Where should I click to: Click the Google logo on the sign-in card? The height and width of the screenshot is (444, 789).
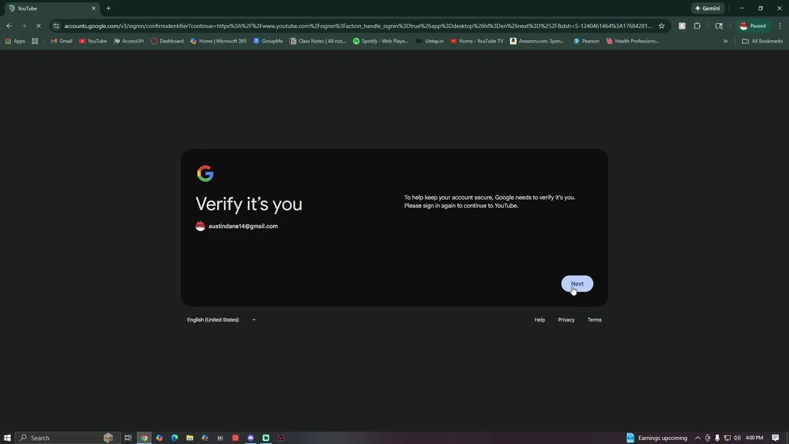[205, 174]
